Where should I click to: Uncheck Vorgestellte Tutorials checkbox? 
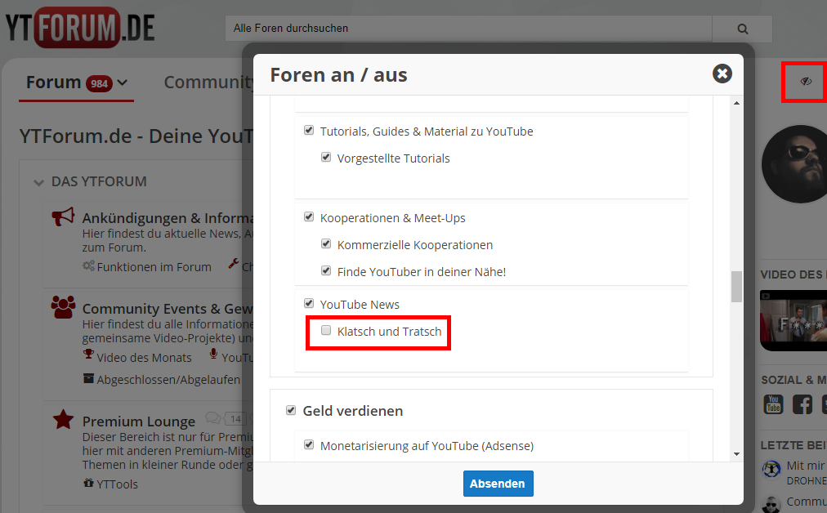326,158
